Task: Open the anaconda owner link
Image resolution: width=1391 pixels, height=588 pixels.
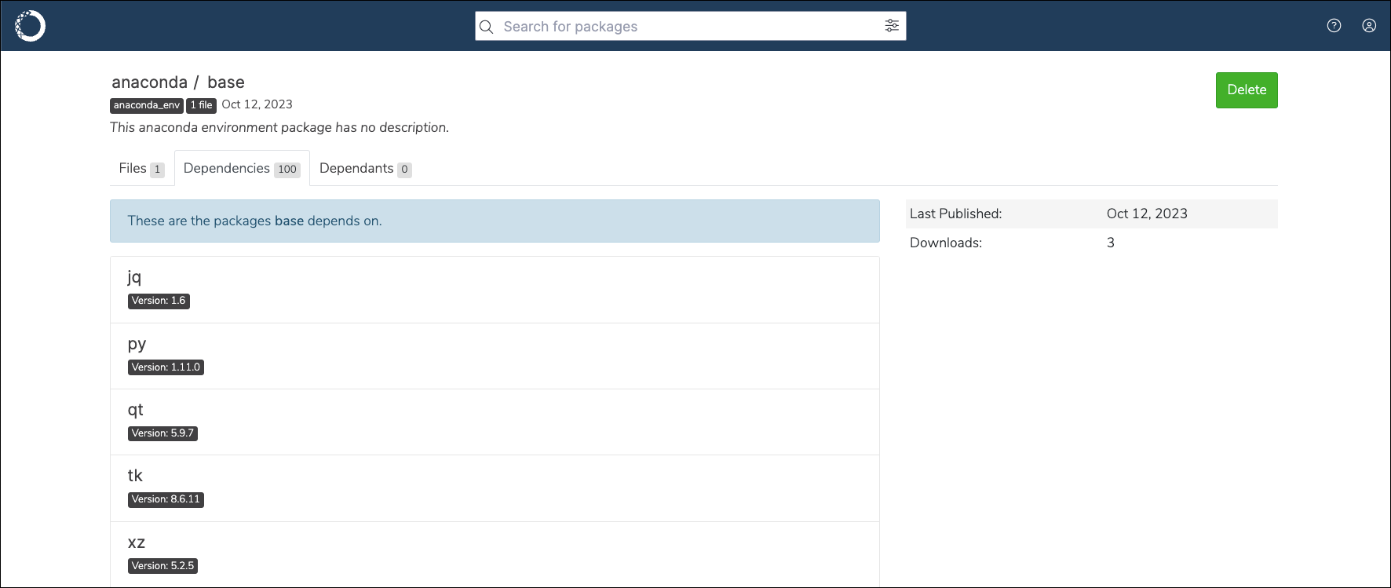Action: (149, 82)
